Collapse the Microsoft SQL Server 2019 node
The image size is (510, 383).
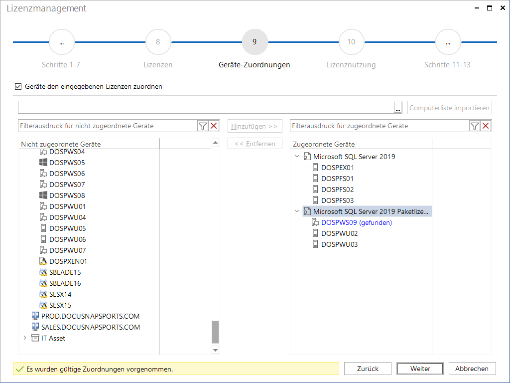tap(297, 156)
